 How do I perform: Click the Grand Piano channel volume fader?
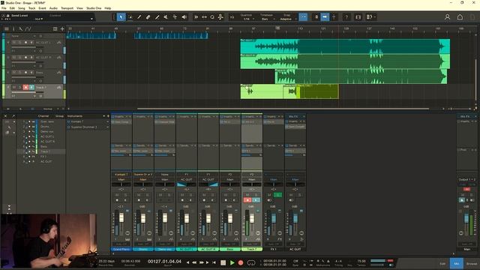pyautogui.click(x=121, y=218)
